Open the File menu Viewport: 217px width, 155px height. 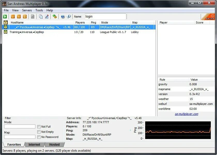point(6,10)
